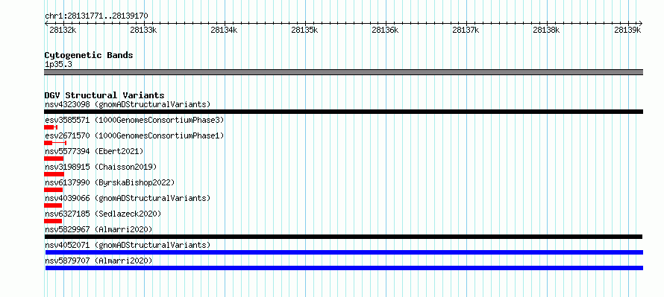Click the DGV Structural Variants track title
664x297 pixels.
point(104,95)
